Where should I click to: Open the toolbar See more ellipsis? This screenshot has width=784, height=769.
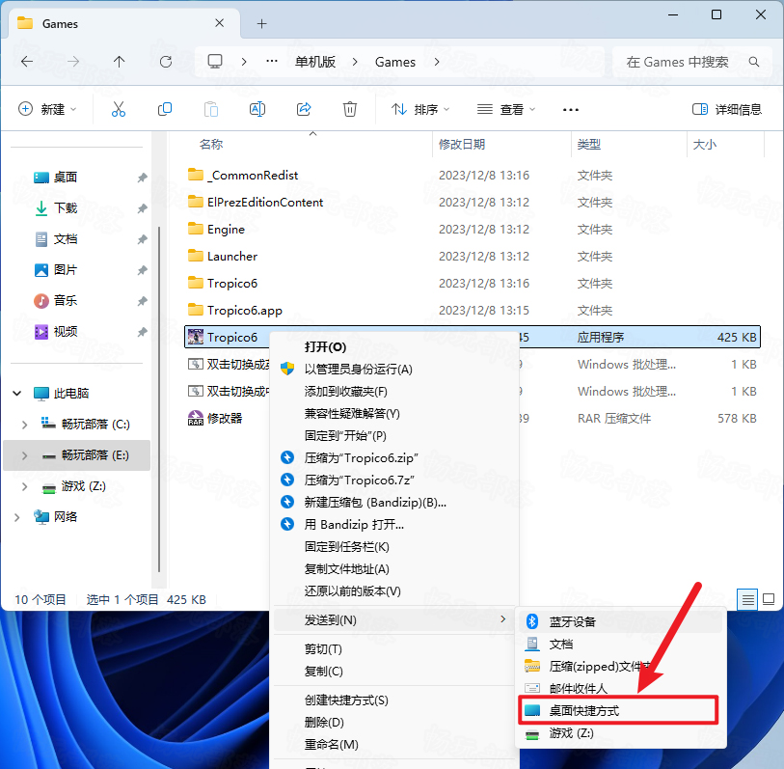[x=571, y=110]
